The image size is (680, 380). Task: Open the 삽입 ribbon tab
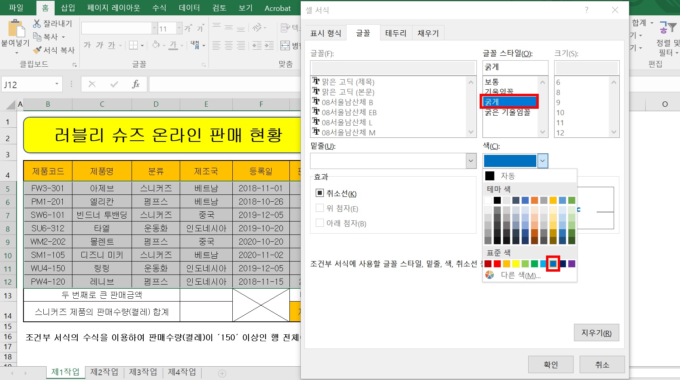[x=68, y=8]
